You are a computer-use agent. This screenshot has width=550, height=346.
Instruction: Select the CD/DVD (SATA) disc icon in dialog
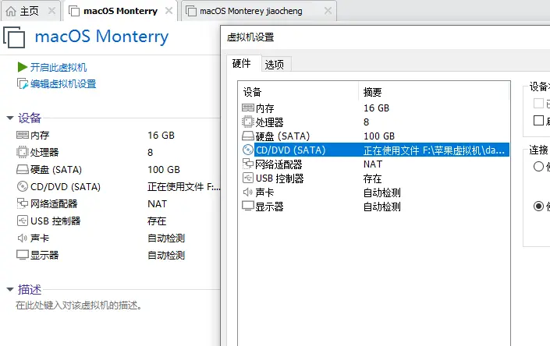point(248,150)
